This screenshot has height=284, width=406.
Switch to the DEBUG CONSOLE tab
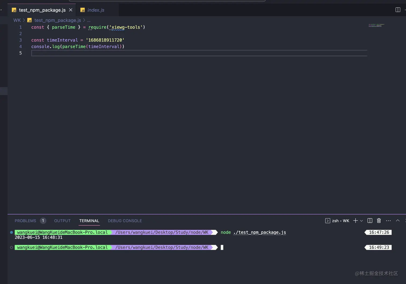pos(125,221)
